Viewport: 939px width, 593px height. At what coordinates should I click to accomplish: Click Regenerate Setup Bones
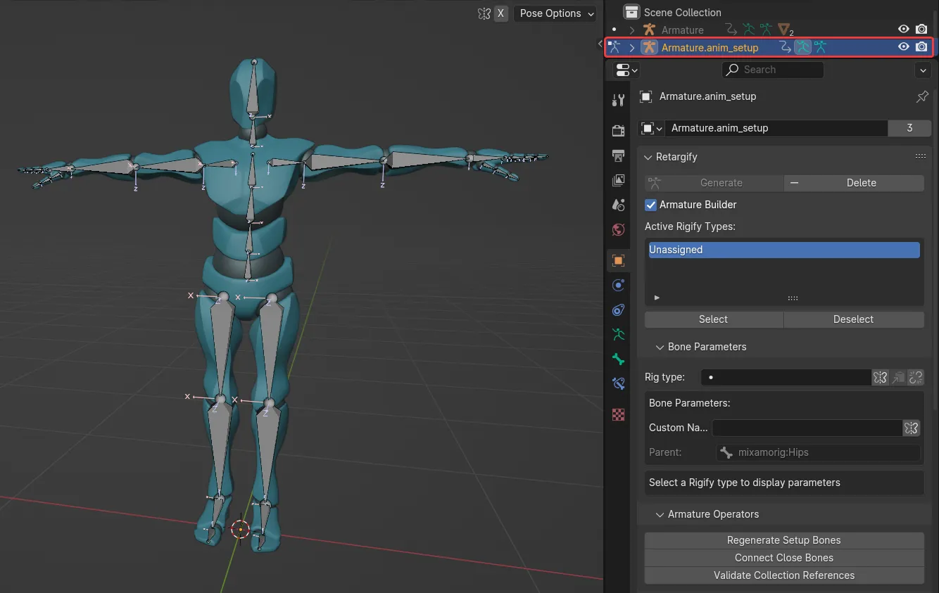tap(784, 540)
